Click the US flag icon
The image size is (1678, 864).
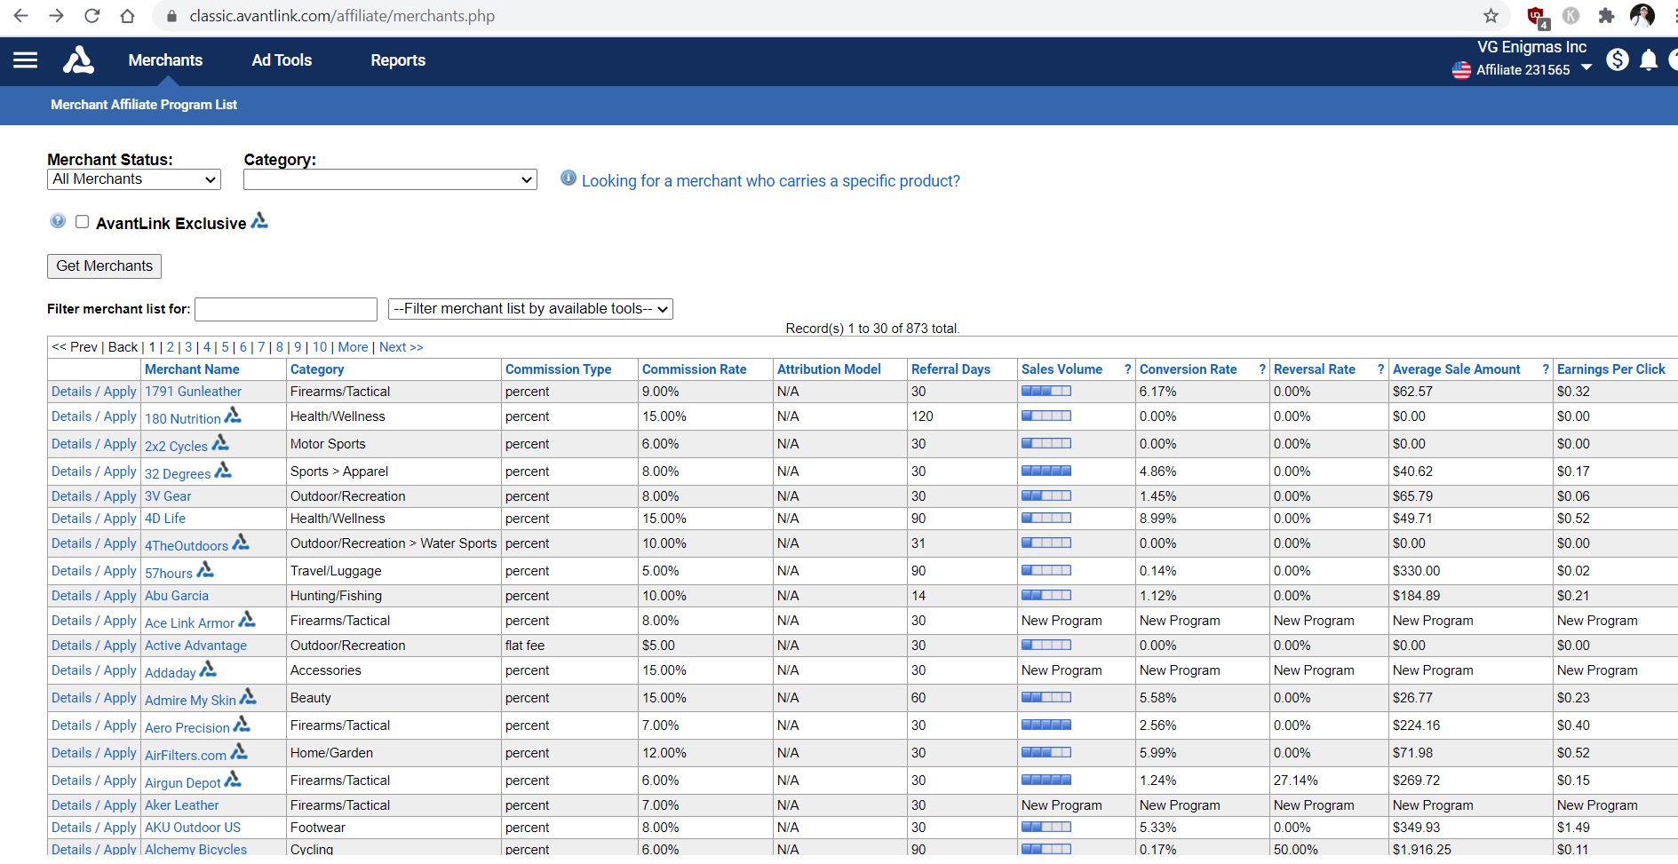[1461, 69]
